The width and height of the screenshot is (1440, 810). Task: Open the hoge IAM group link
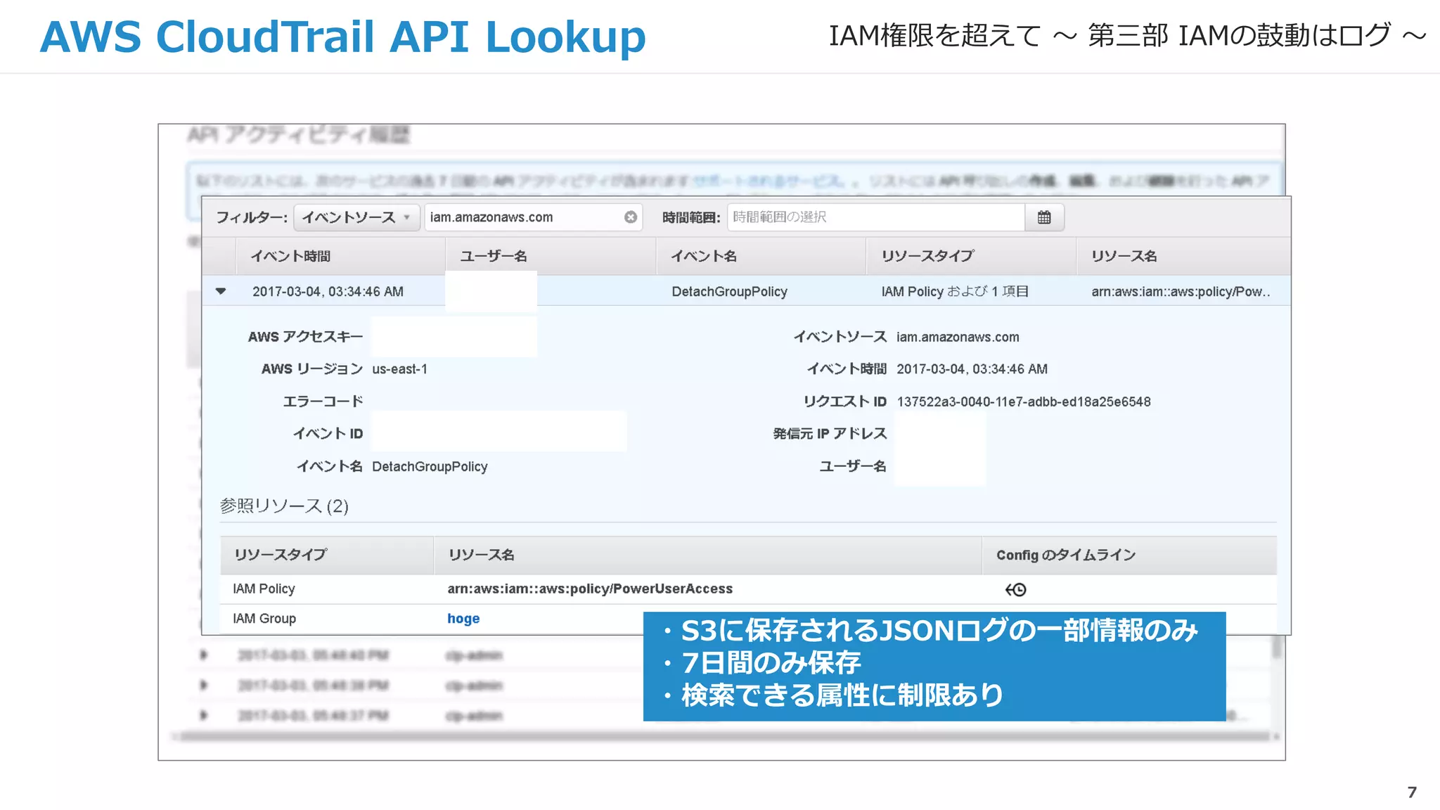tap(463, 619)
